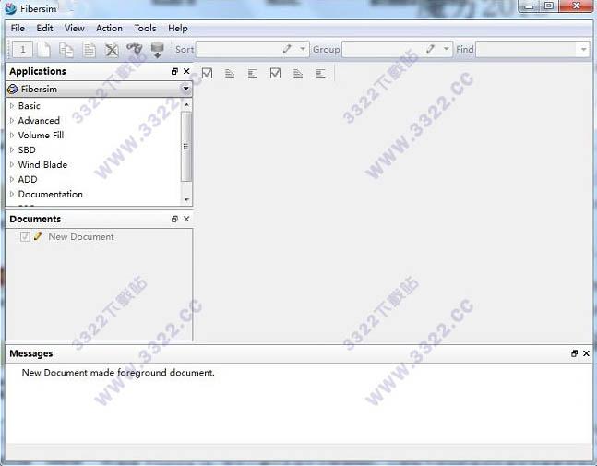Click the link/chain tool toolbar icon
The image size is (597, 466).
(135, 49)
